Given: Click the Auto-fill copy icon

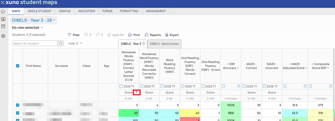Looking at the screenshot, I should [109, 35].
